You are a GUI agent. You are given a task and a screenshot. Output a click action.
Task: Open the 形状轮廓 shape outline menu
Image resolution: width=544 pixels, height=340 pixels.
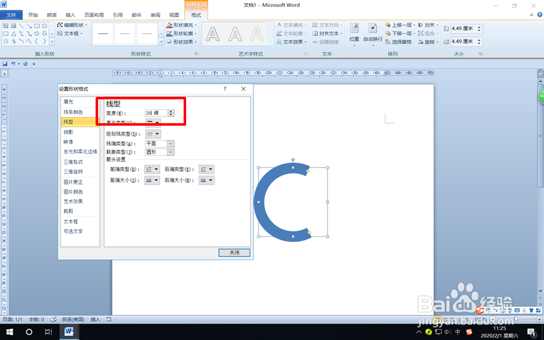coord(182,33)
